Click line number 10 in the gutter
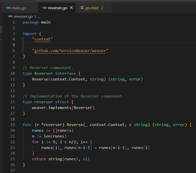Screen dimensions: 196x173 pos(12,73)
